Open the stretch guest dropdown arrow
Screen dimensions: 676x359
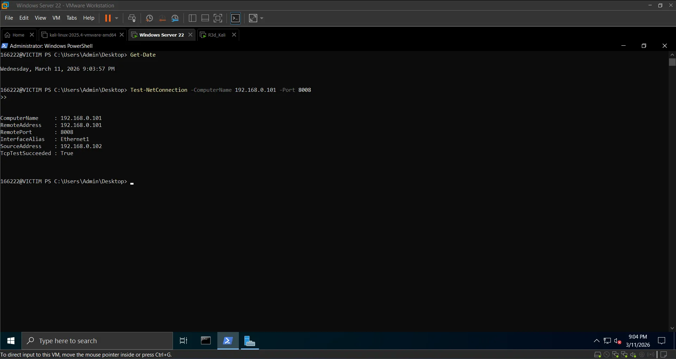262,18
